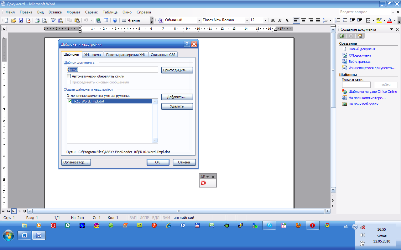
Task: Click the Paste clipboard toolbar icon
Action: (76, 20)
